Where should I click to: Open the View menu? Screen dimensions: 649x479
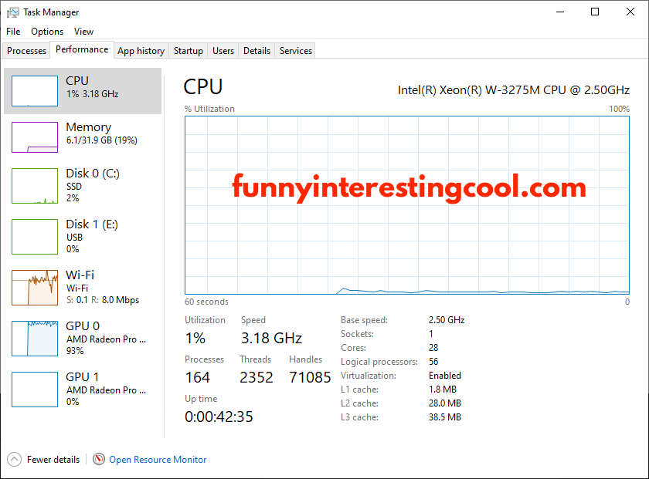pos(83,32)
